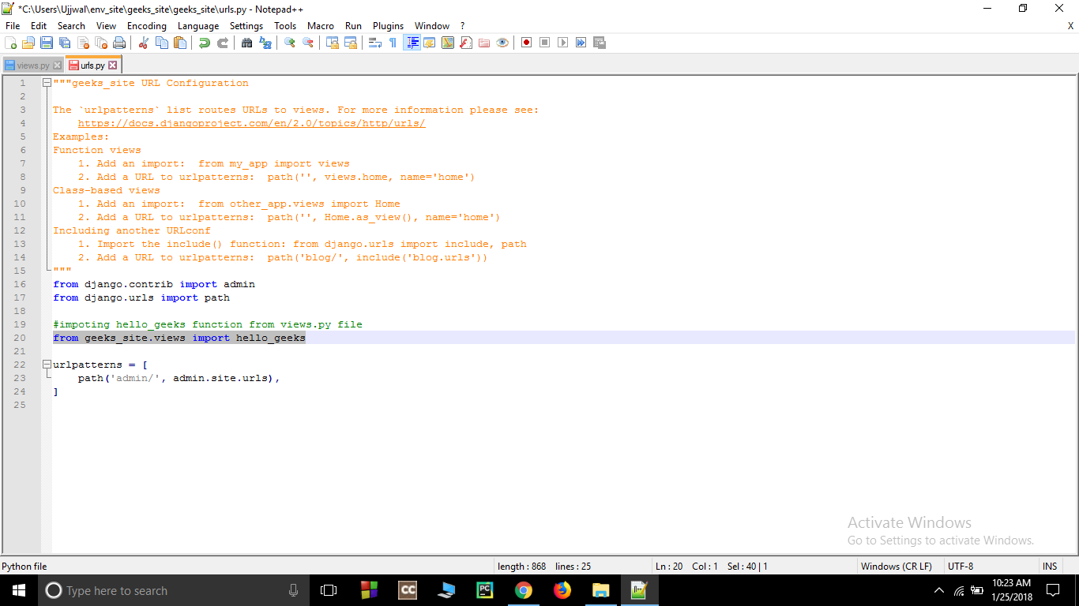Cut selection with the scissors icon
Screen dimensions: 1079x606
coord(144,43)
